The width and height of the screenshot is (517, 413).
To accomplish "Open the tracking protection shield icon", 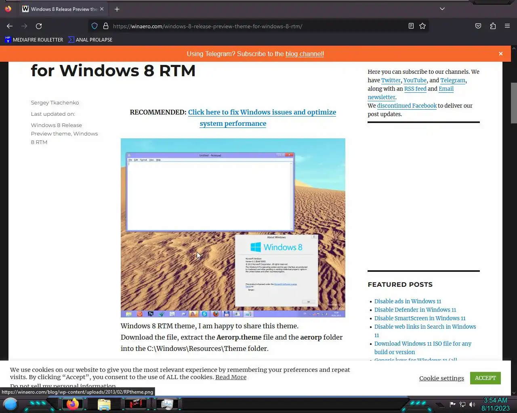I will pyautogui.click(x=95, y=26).
